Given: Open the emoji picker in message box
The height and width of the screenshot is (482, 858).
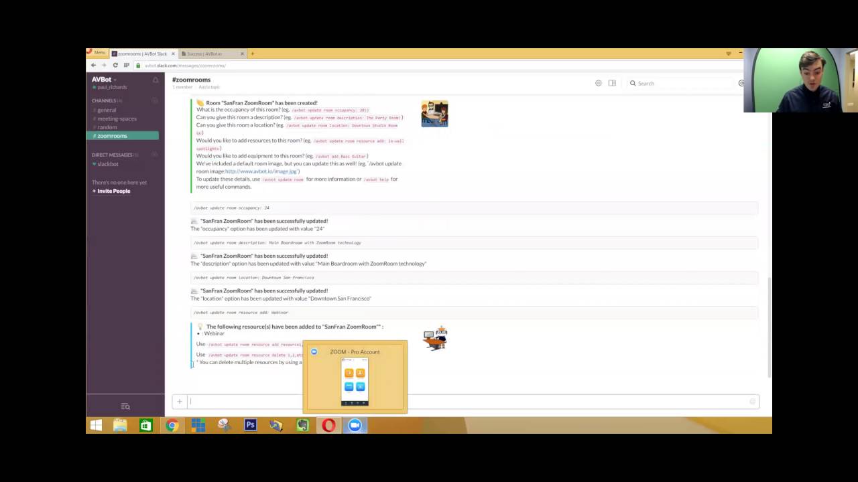Looking at the screenshot, I should 753,402.
